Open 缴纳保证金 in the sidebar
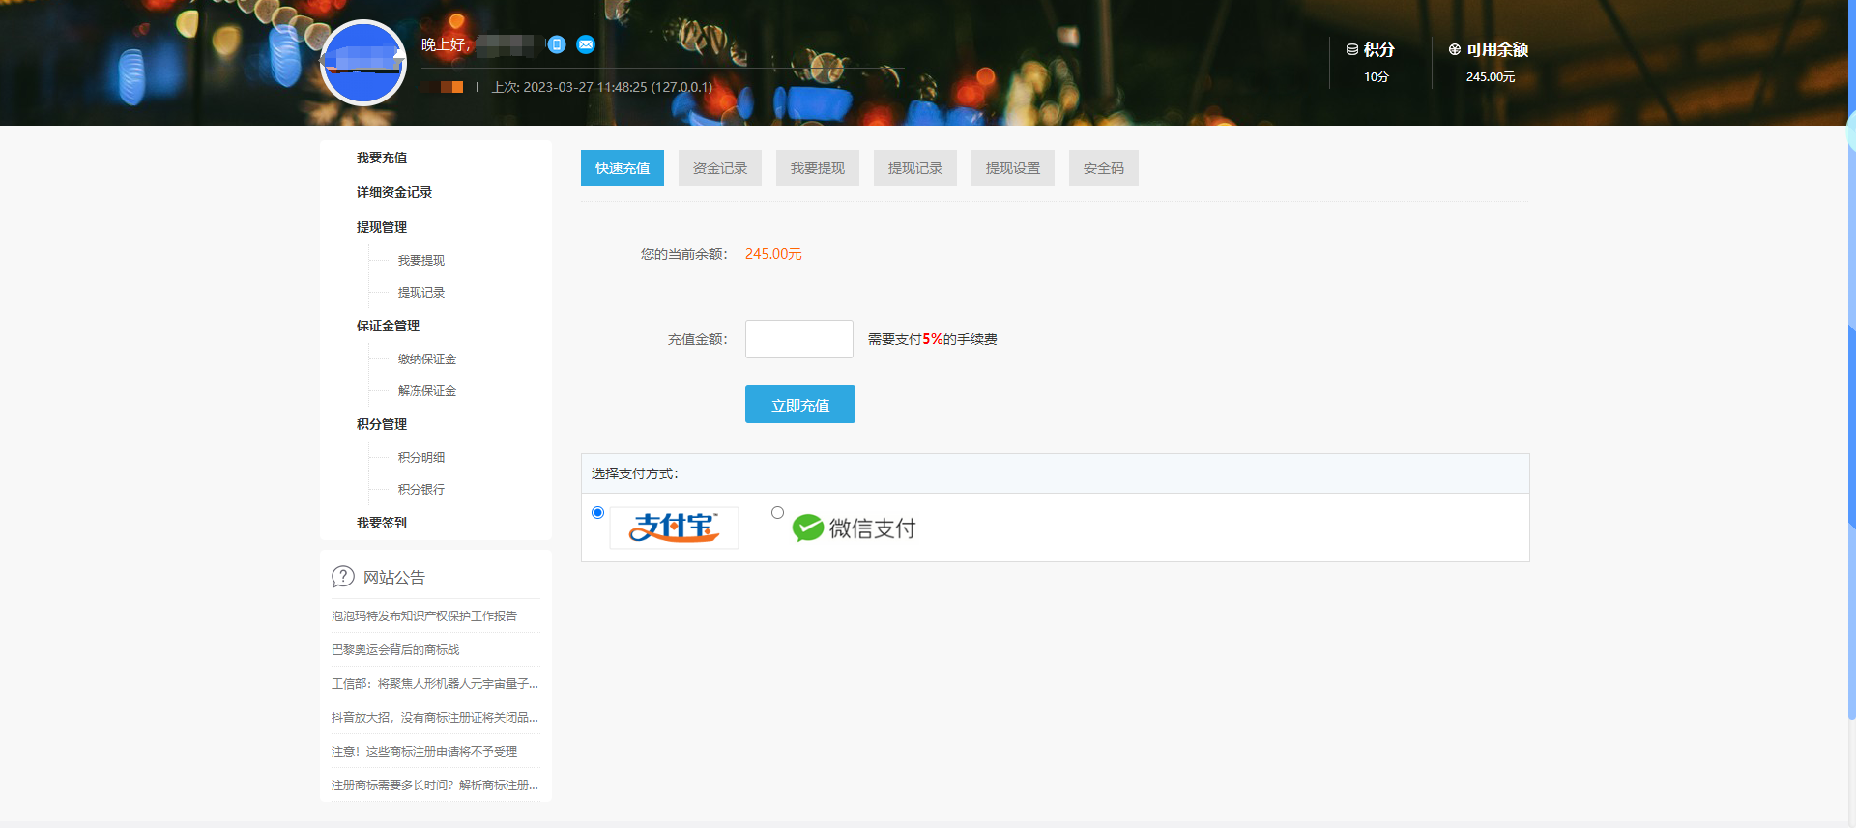This screenshot has width=1856, height=828. coord(427,359)
